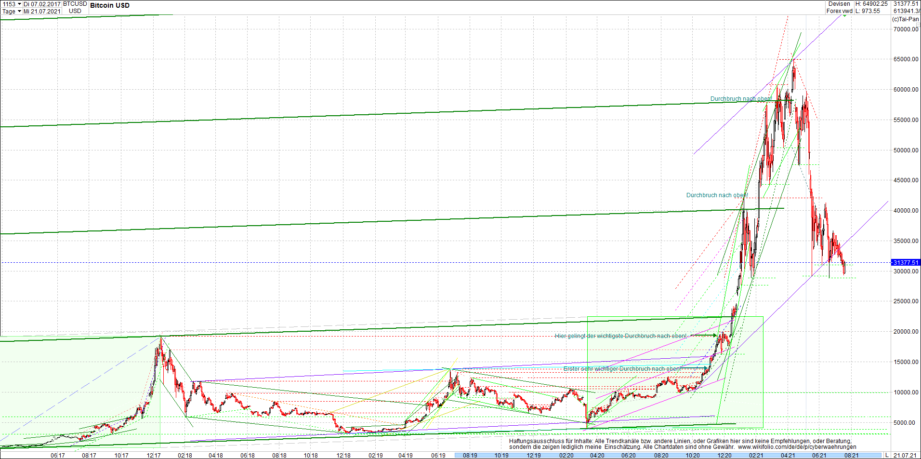Click the high value H: 64902.25
Screen dimensions: 921x459
point(871,4)
